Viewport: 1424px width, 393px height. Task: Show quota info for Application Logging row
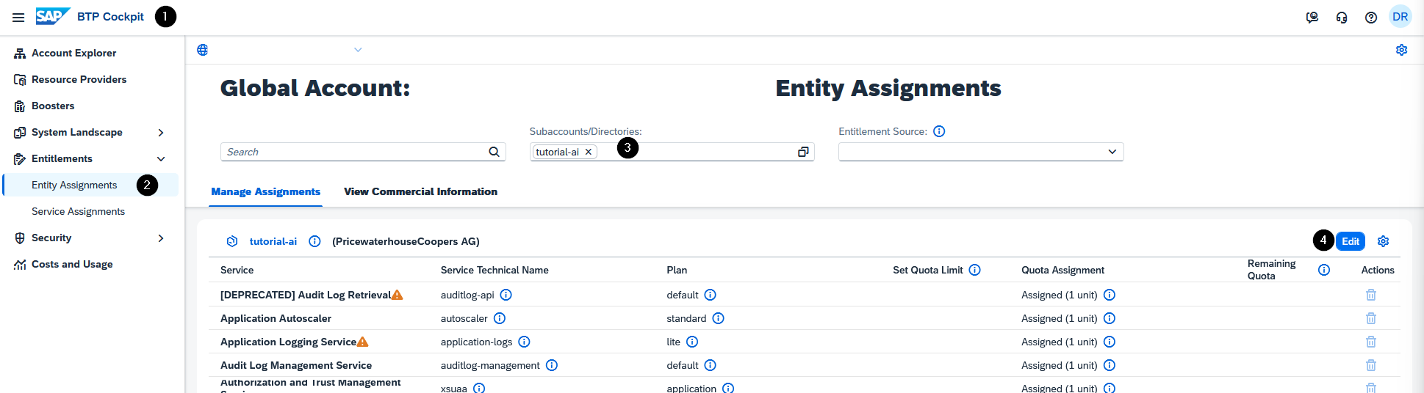[1110, 342]
